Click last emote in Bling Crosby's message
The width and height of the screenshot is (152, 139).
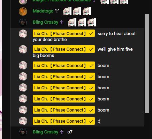click(92, 22)
